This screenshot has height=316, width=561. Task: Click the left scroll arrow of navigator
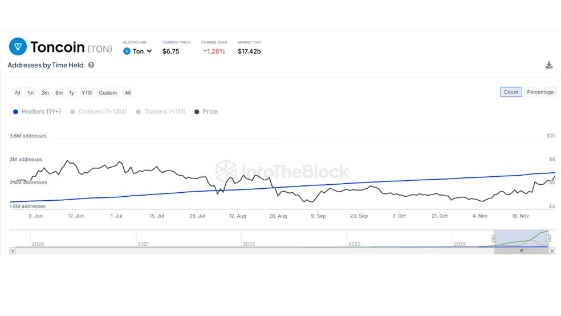(13, 251)
